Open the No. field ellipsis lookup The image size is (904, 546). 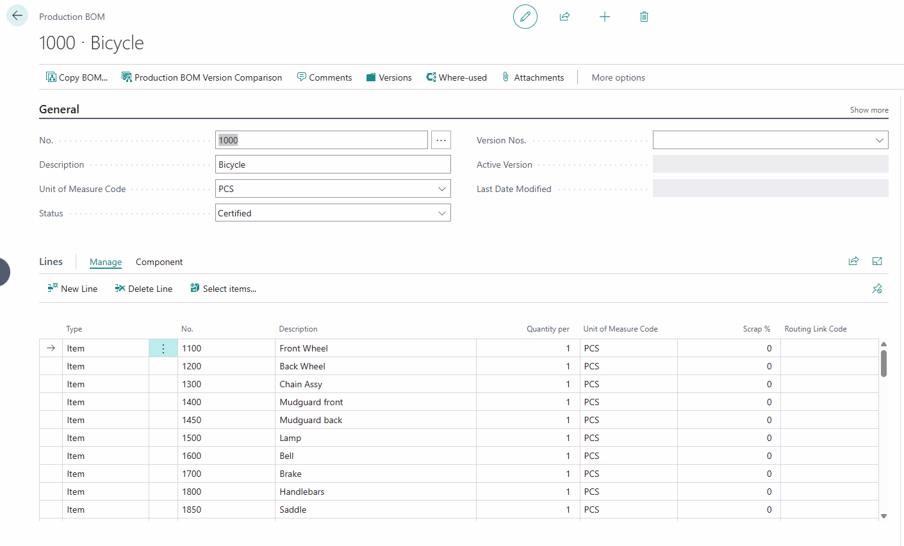[441, 140]
